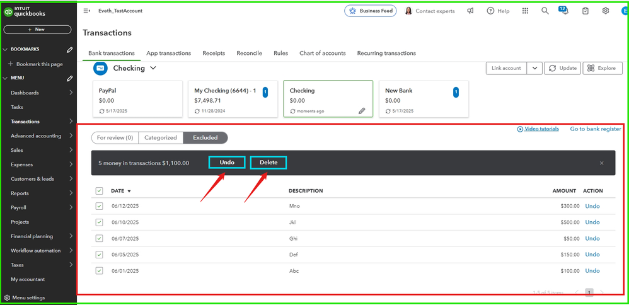Click the Update button
Image resolution: width=629 pixels, height=305 pixels.
pos(562,68)
